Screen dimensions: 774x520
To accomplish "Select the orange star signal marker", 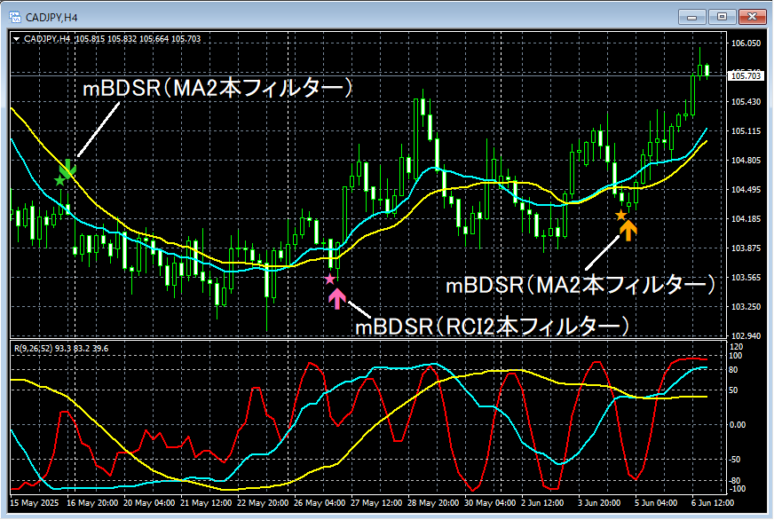I will [x=620, y=215].
